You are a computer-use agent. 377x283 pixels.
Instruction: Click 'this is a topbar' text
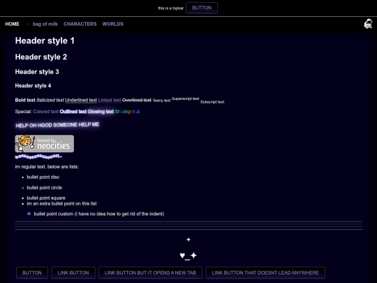[171, 8]
